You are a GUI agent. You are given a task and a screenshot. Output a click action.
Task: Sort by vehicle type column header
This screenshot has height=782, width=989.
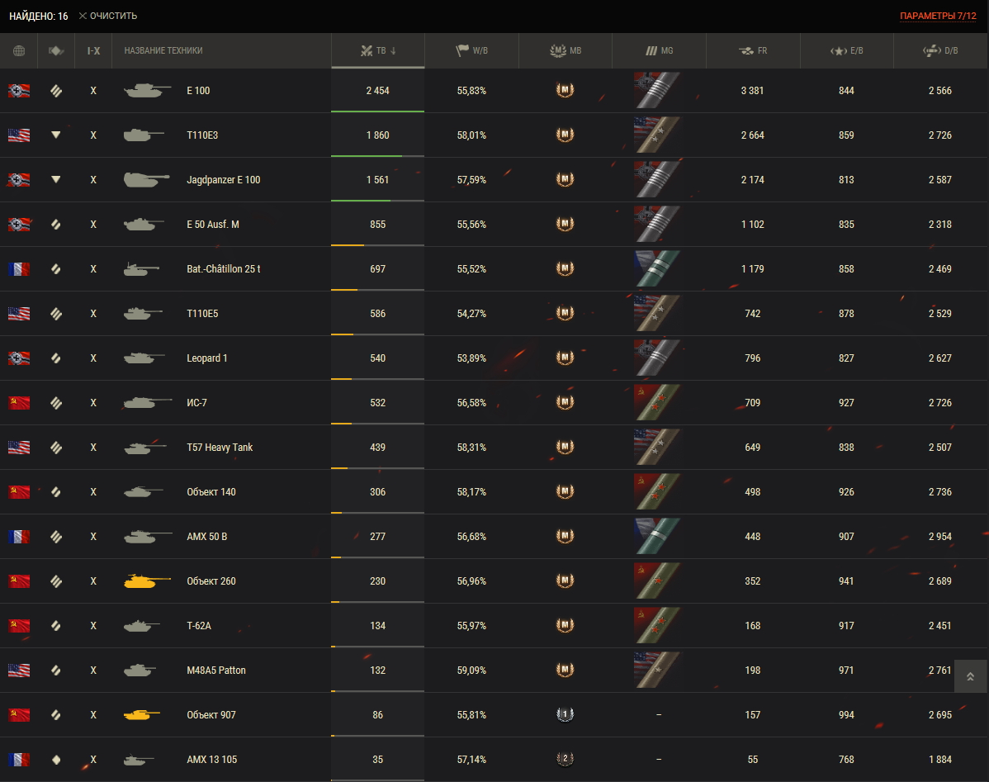[56, 50]
